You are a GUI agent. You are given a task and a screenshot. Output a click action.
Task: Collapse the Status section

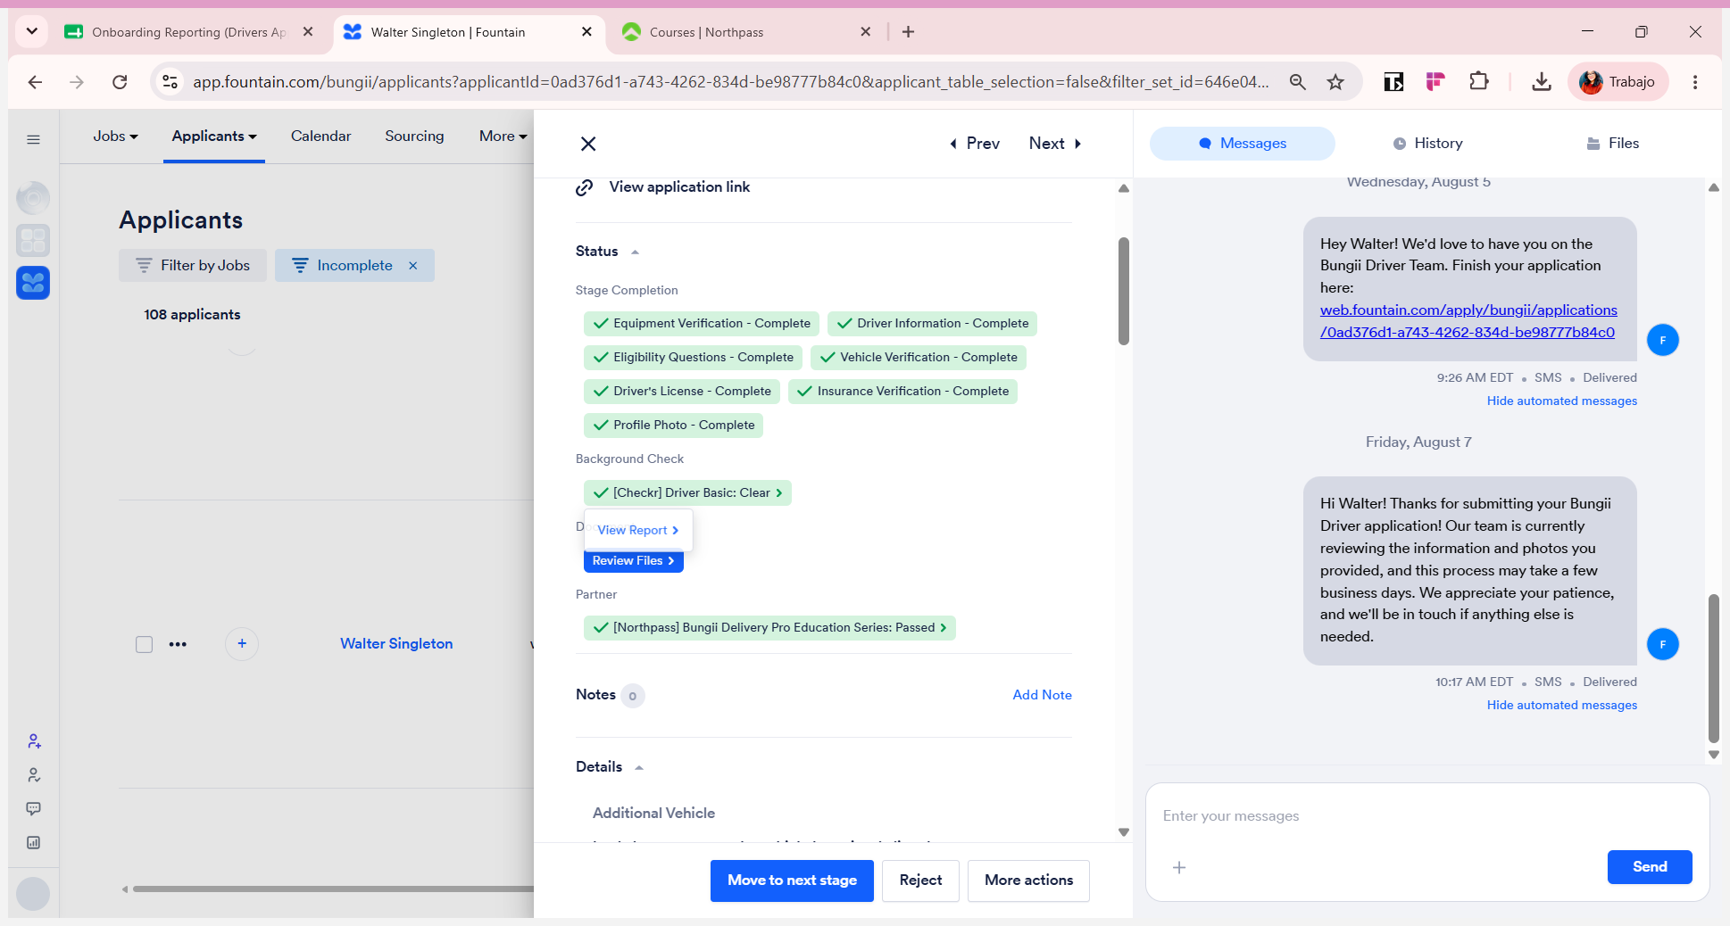point(635,252)
